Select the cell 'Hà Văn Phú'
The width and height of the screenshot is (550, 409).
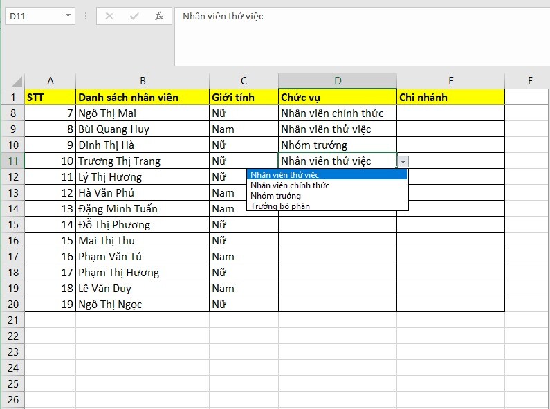pyautogui.click(x=143, y=192)
